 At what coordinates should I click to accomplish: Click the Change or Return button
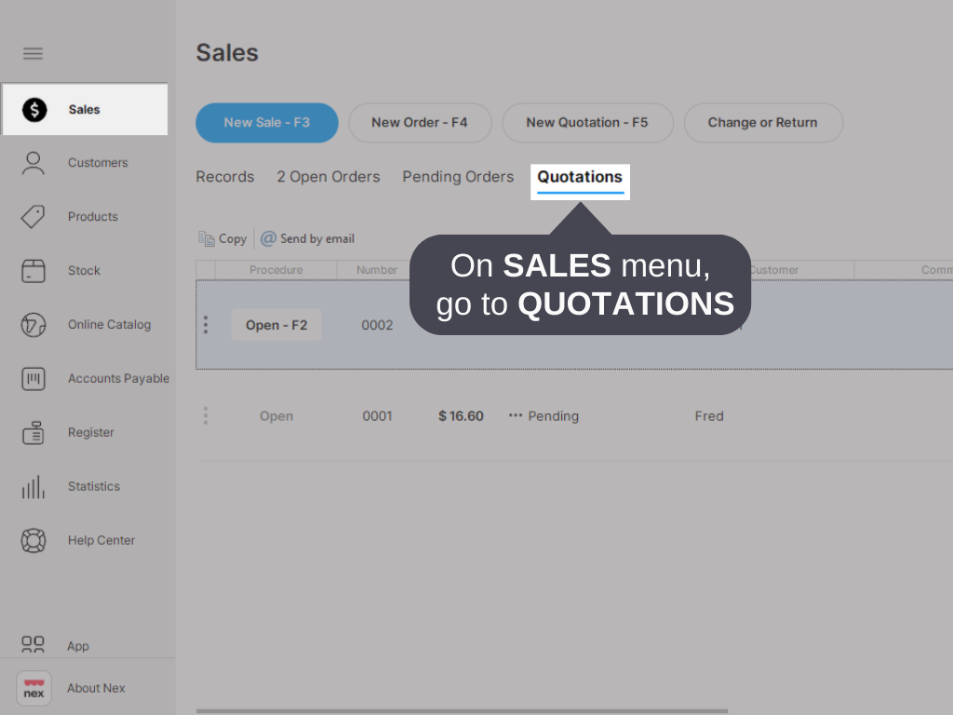(x=763, y=122)
